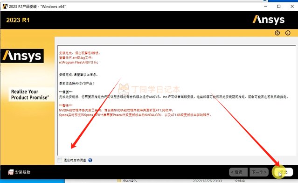Click the 2023 R1 header label
Viewport: 298px width, 183px height.
(18, 20)
